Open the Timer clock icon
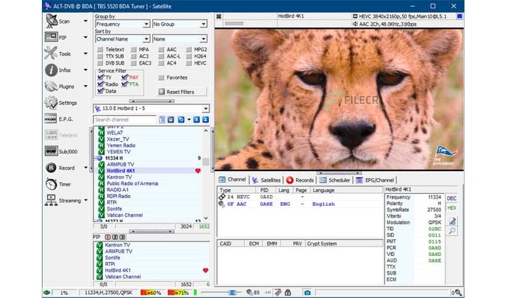Screen dimensions: 515x298 pyautogui.click(x=51, y=184)
